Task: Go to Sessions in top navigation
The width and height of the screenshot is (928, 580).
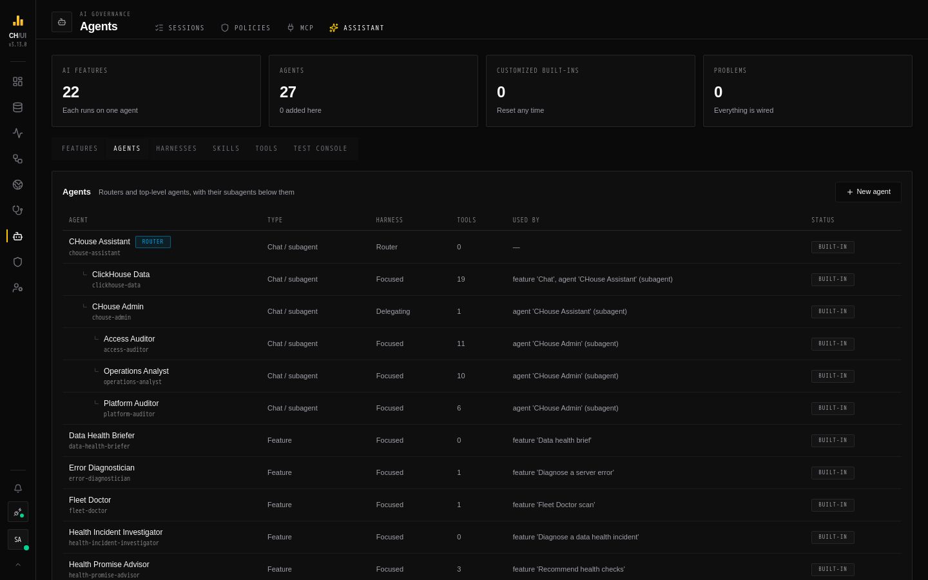Action: (180, 28)
